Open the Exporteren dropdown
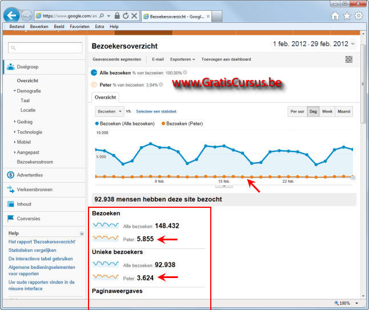Screen dimensions: 369x310 182,59
